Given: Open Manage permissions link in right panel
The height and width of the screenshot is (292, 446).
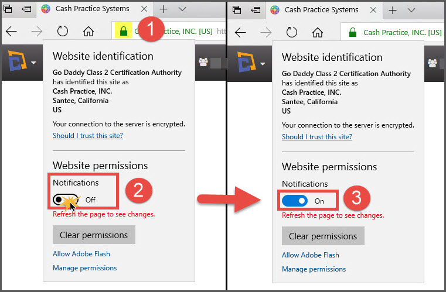Looking at the screenshot, I should [314, 269].
